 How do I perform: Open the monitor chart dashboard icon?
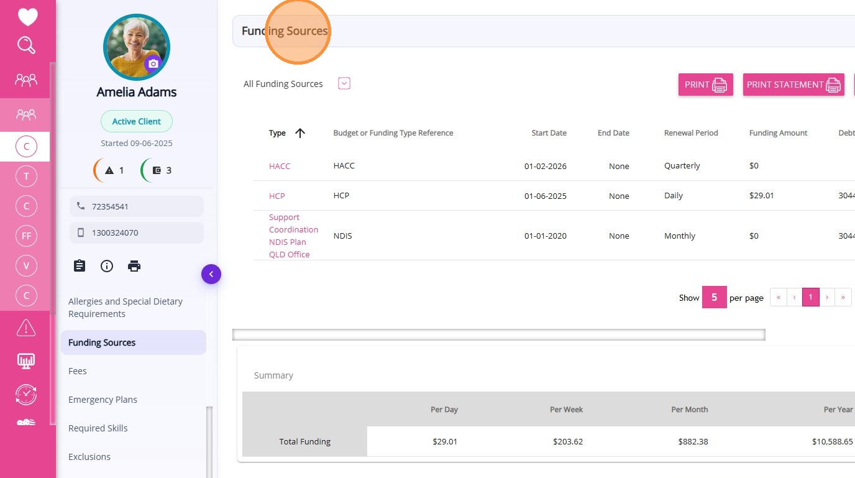pos(26,361)
